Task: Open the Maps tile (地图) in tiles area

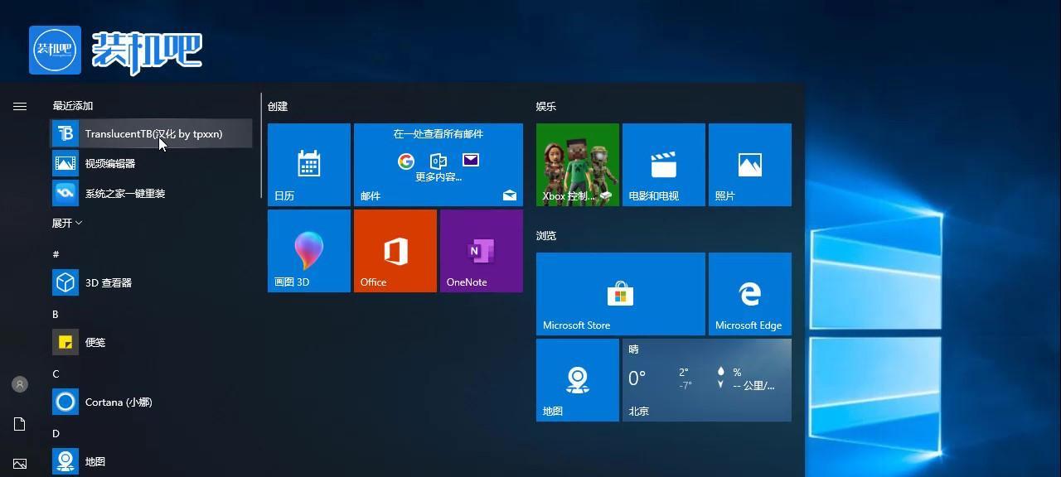Action: pyautogui.click(x=578, y=380)
